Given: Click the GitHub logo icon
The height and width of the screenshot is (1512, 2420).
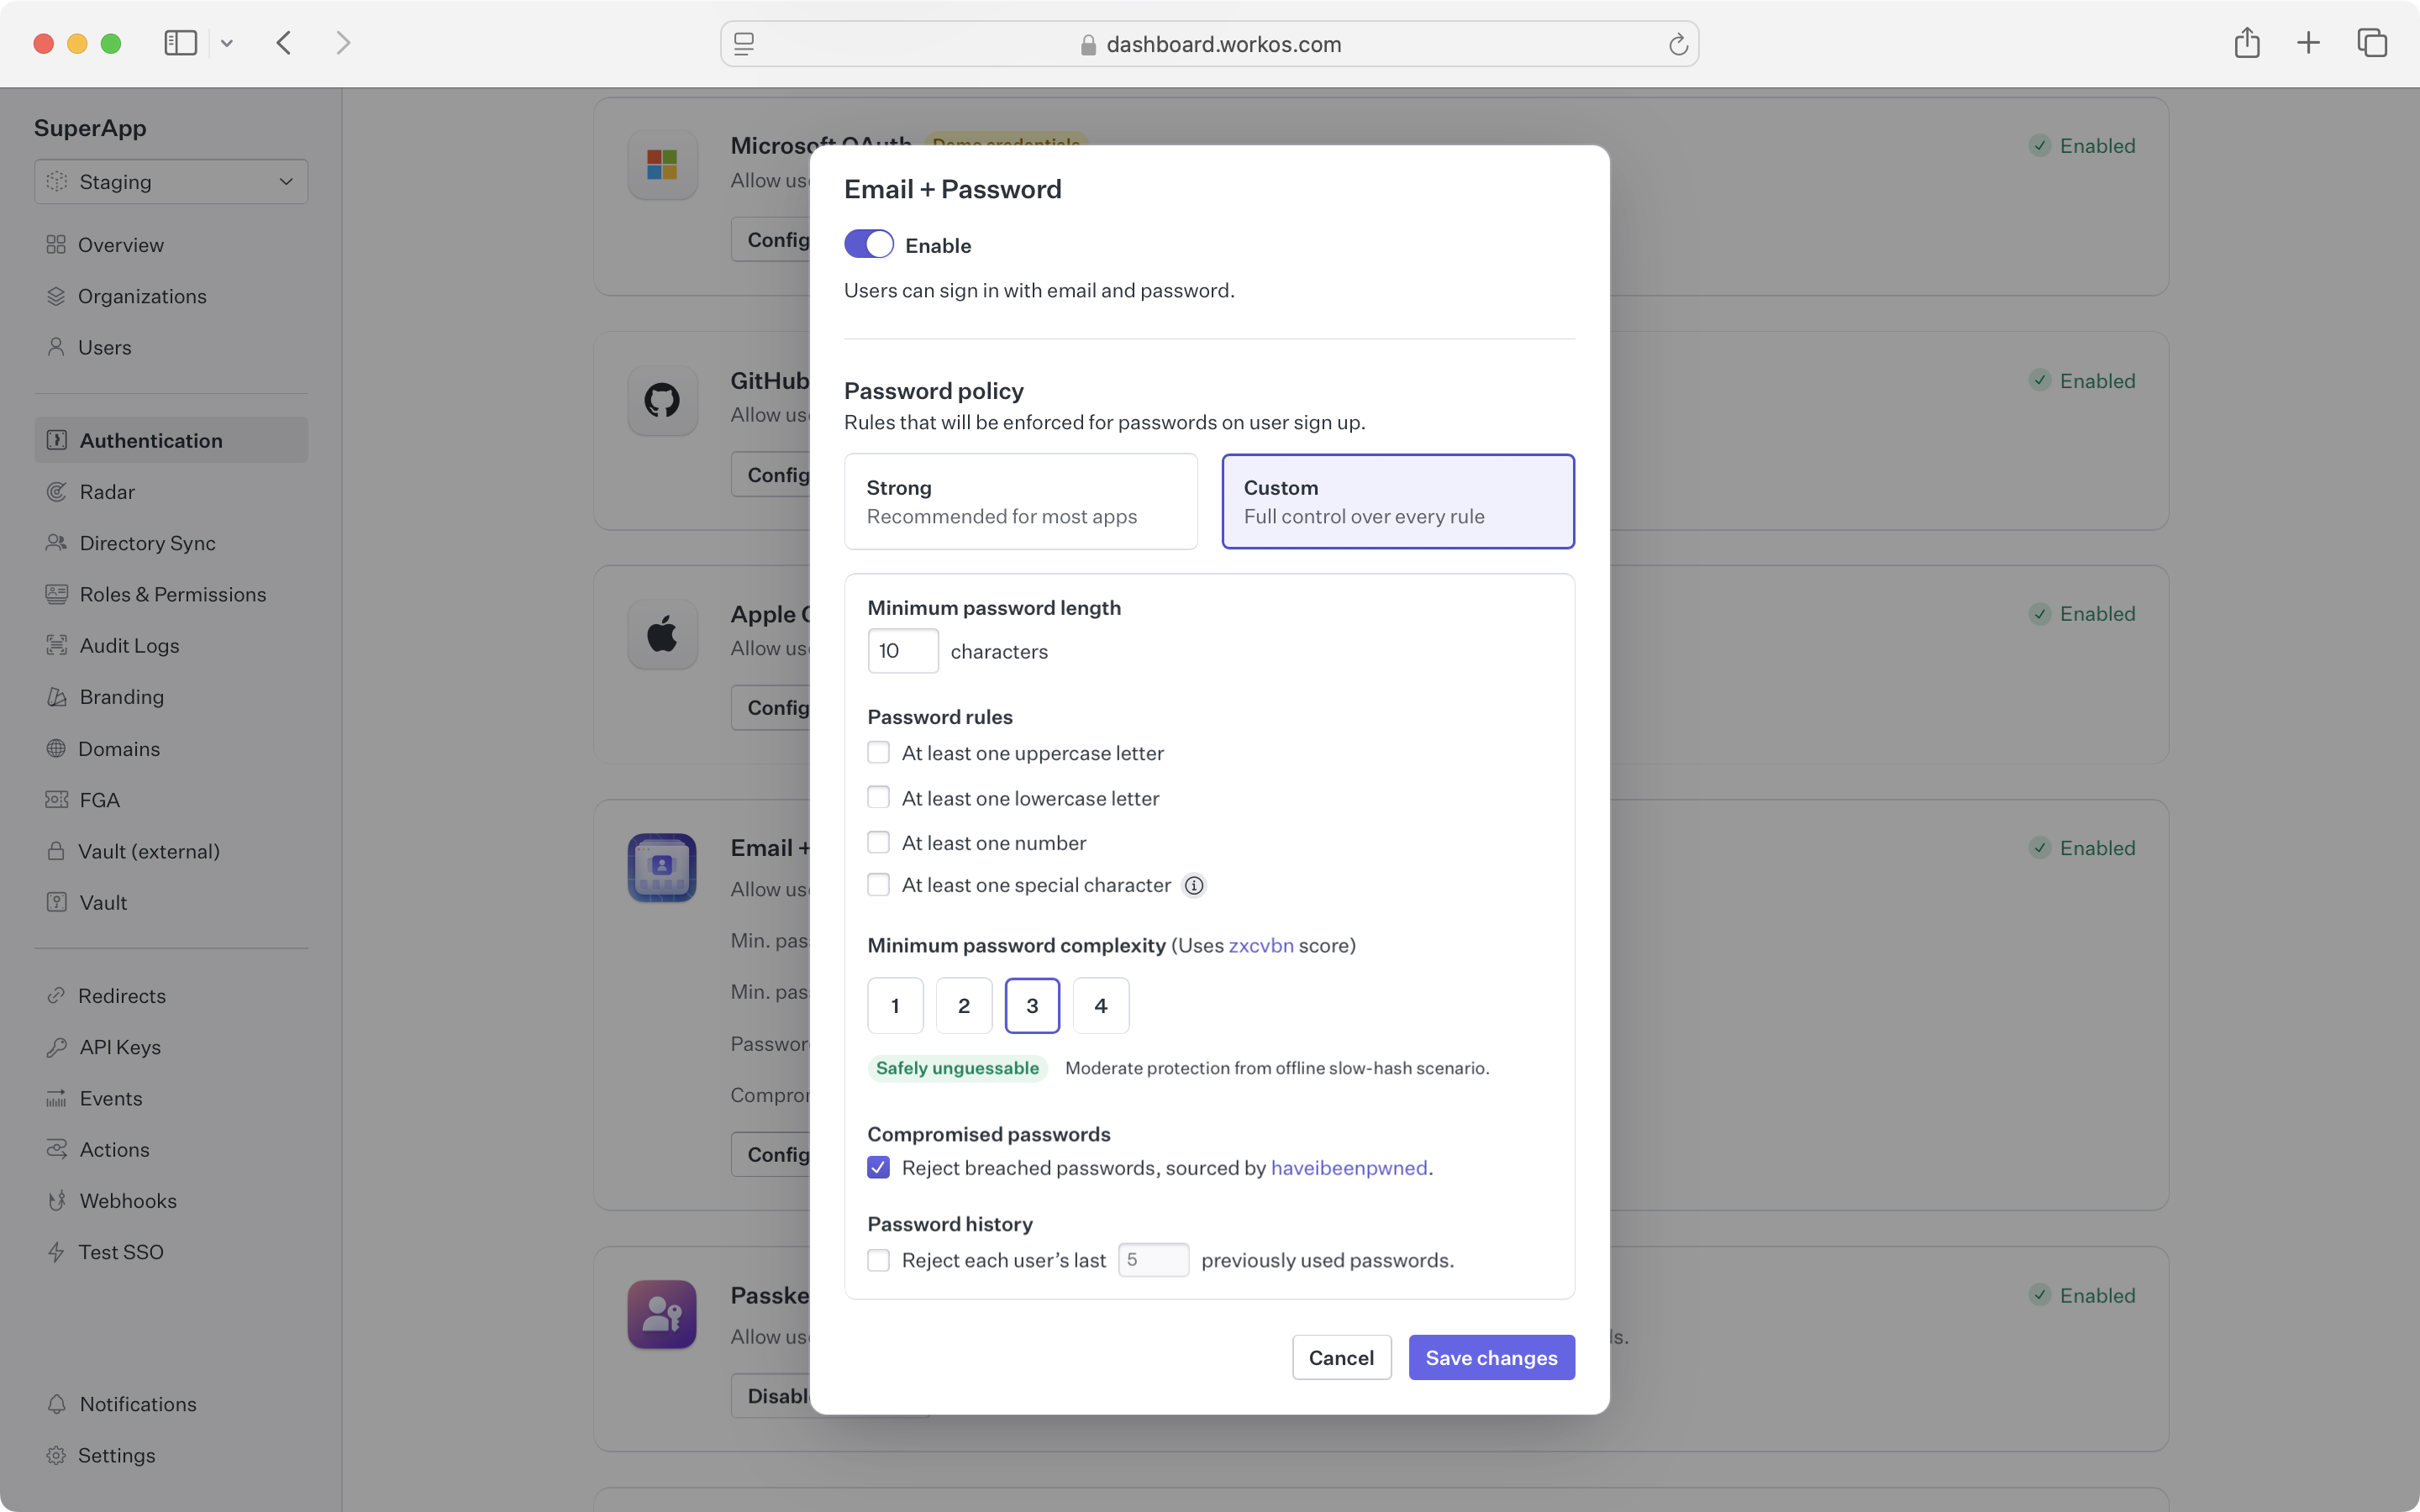Looking at the screenshot, I should 661,400.
